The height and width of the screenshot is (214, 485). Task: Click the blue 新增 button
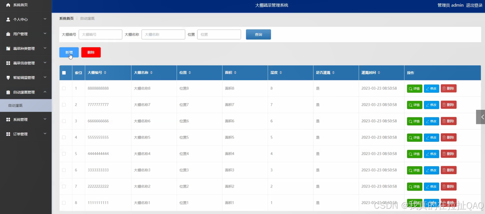pos(69,52)
